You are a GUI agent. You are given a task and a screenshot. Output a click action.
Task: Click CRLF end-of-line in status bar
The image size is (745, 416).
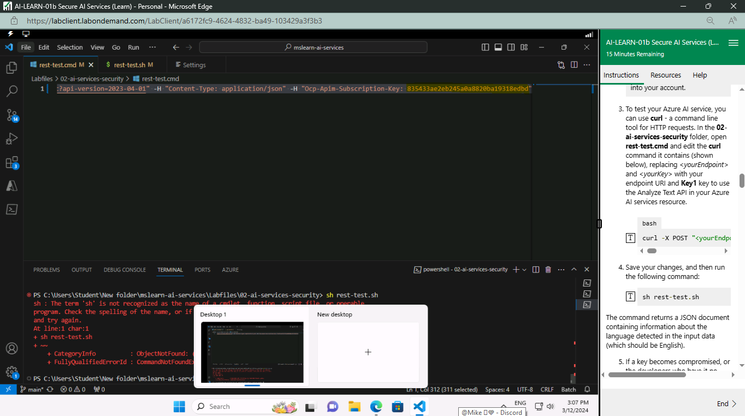(x=547, y=389)
